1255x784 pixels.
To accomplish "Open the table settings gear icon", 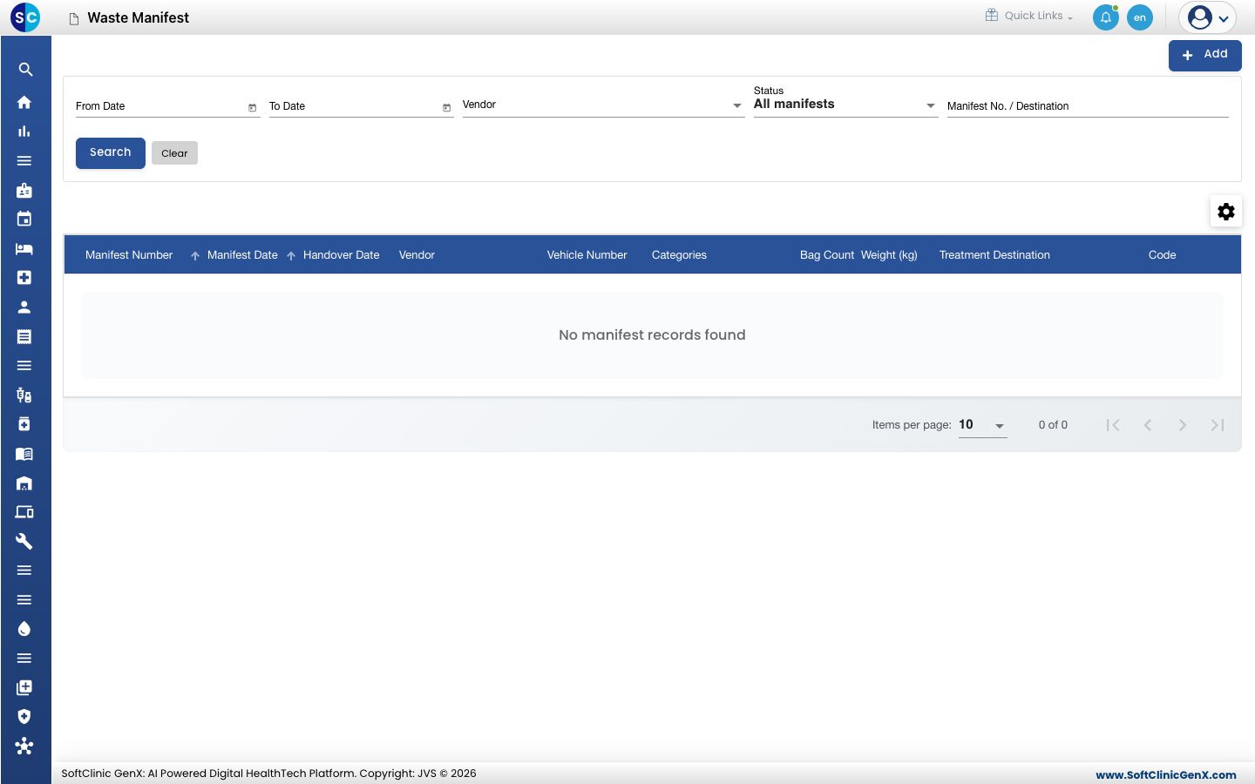I will click(x=1226, y=212).
